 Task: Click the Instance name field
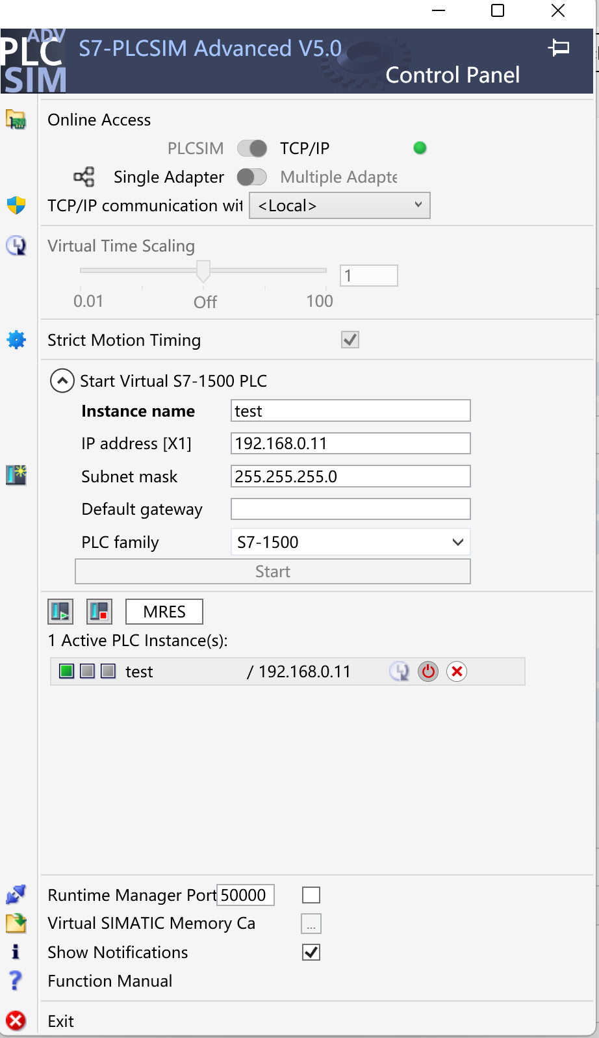tap(351, 411)
